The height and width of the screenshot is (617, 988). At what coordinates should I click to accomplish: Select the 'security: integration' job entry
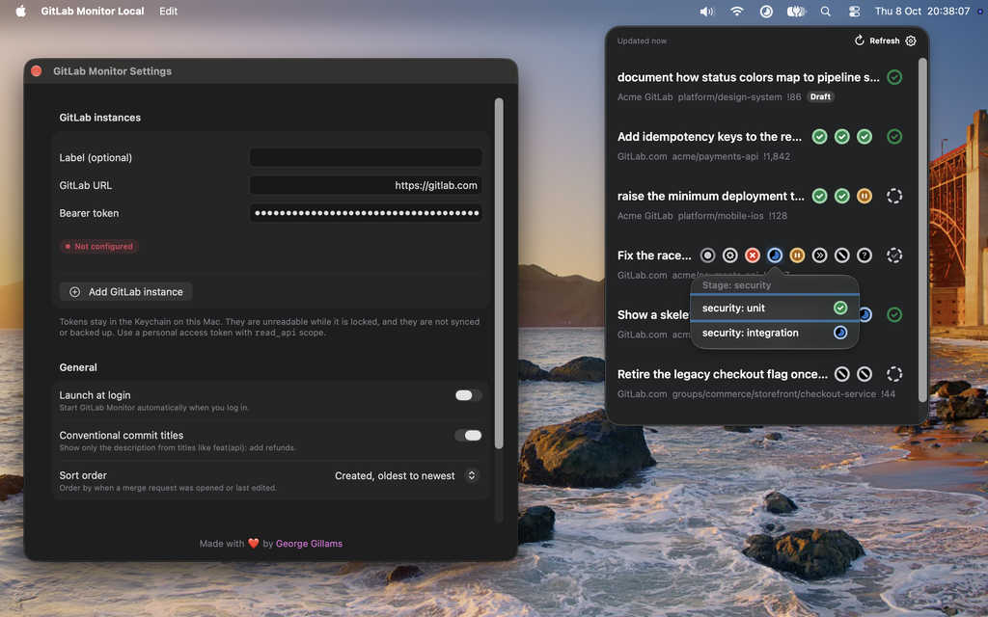click(x=775, y=333)
